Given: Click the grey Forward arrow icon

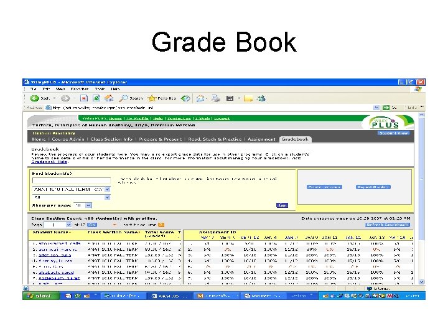Looking at the screenshot, I should 65,98.
